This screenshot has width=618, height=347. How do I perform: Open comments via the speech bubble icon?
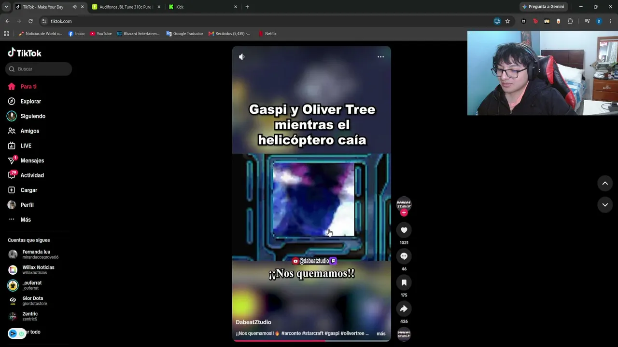pos(404,256)
